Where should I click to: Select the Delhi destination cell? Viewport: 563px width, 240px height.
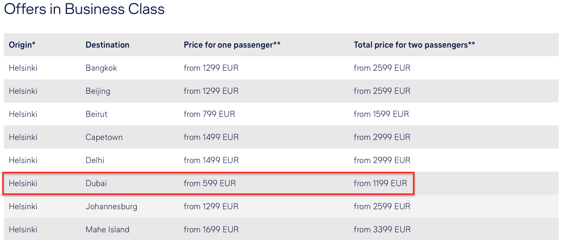(x=95, y=160)
